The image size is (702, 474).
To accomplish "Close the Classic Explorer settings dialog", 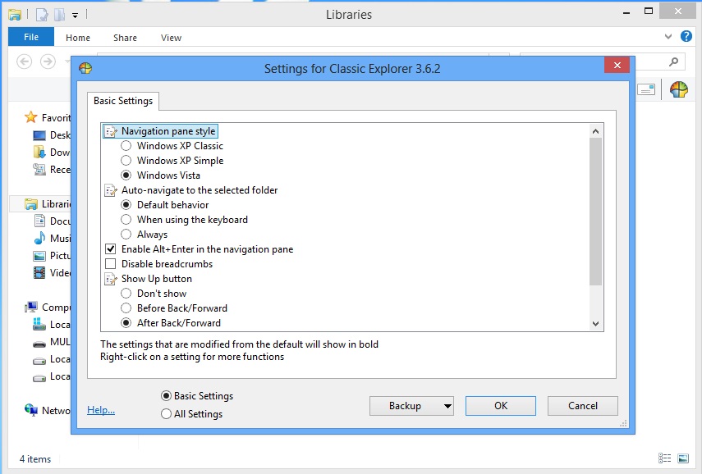I will point(617,66).
